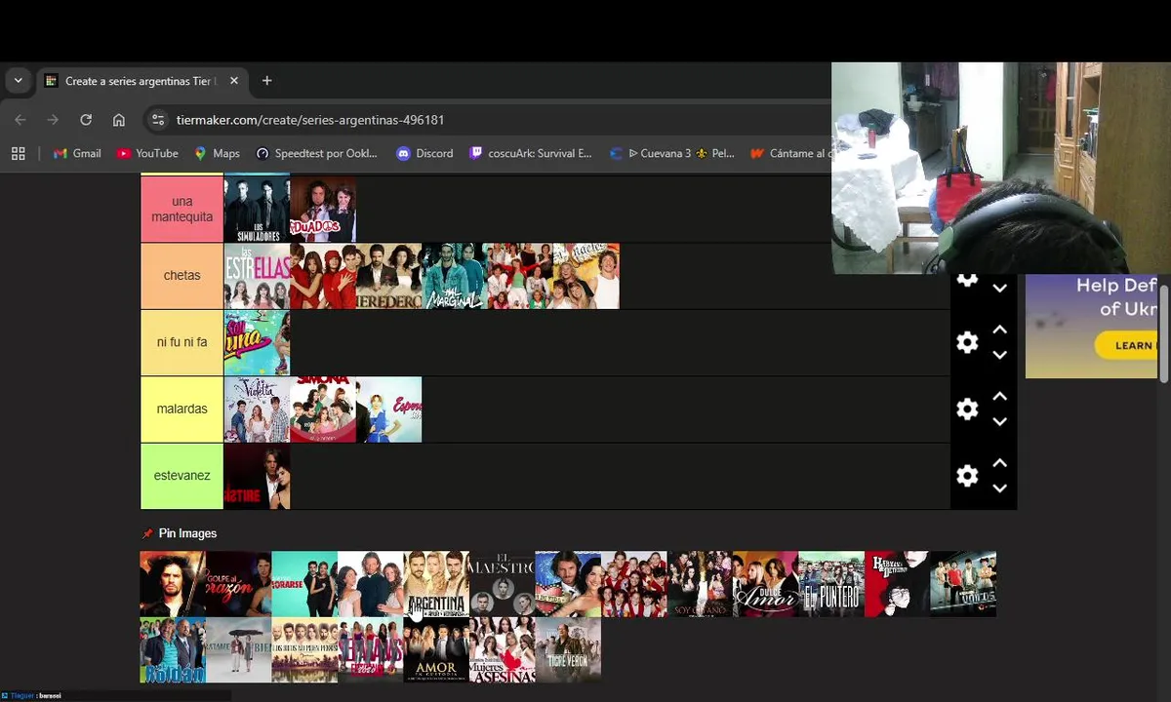This screenshot has height=702, width=1171.
Task: Select Argentina tierra de amor poster
Action: pos(436,584)
